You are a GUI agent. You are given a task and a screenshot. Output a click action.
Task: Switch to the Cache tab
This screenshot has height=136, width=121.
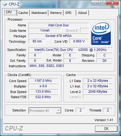point(23,13)
